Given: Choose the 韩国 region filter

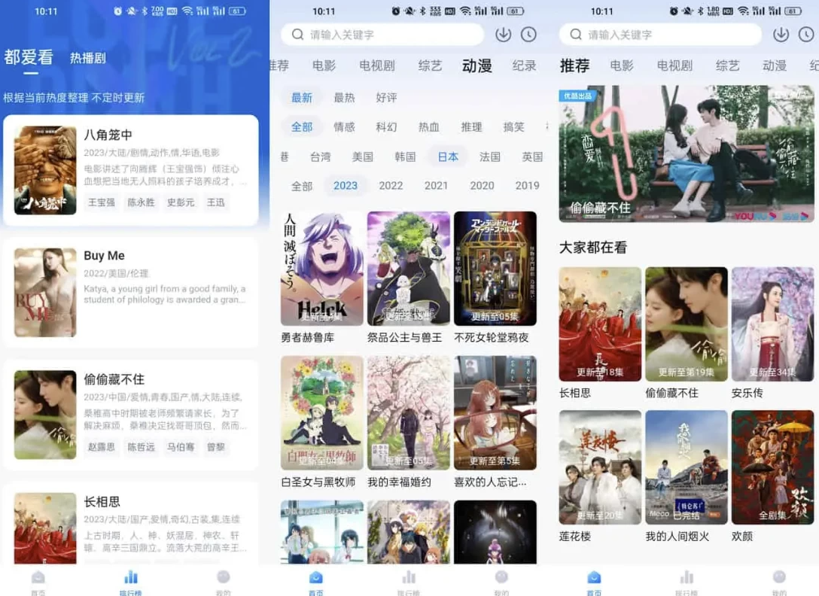Looking at the screenshot, I should (x=405, y=157).
